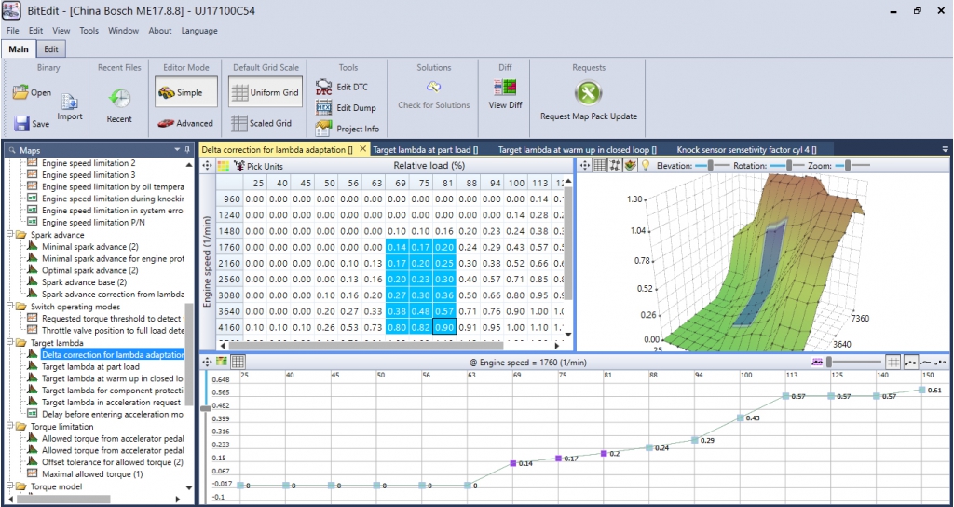This screenshot has width=954, height=507.
Task: Toggle points-only display mode in 2D graph
Action: (941, 362)
